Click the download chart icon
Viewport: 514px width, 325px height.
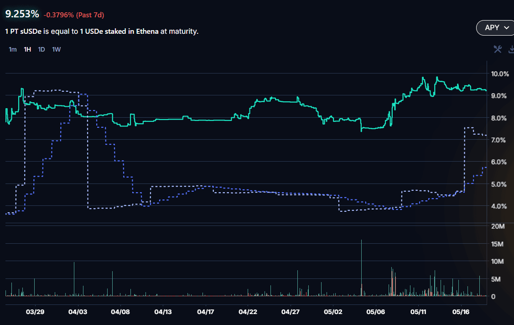(511, 49)
